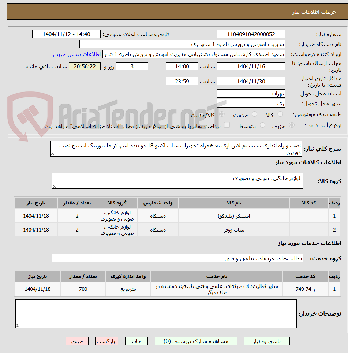Image resolution: width=348 pixels, height=353 pixels.
Task: Click the اطلاعات کالاهای مورد نیاز heading
Action: tap(308, 162)
